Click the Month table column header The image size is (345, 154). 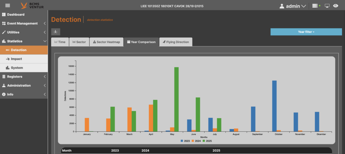[67, 151]
